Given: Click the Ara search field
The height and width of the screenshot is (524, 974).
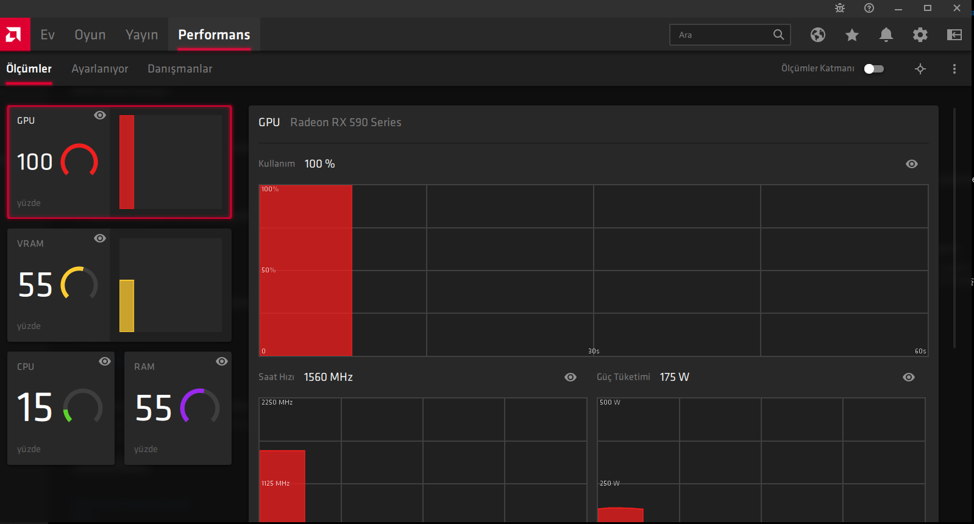Looking at the screenshot, I should pyautogui.click(x=730, y=35).
